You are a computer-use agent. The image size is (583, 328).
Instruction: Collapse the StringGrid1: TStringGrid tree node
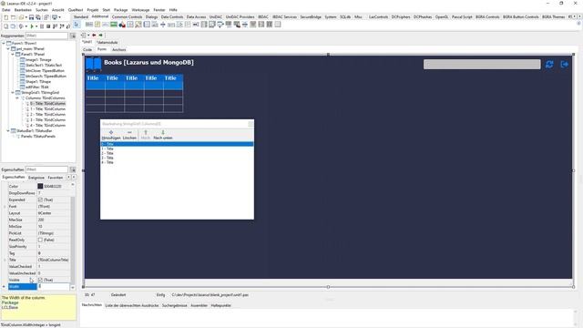tap(13, 93)
